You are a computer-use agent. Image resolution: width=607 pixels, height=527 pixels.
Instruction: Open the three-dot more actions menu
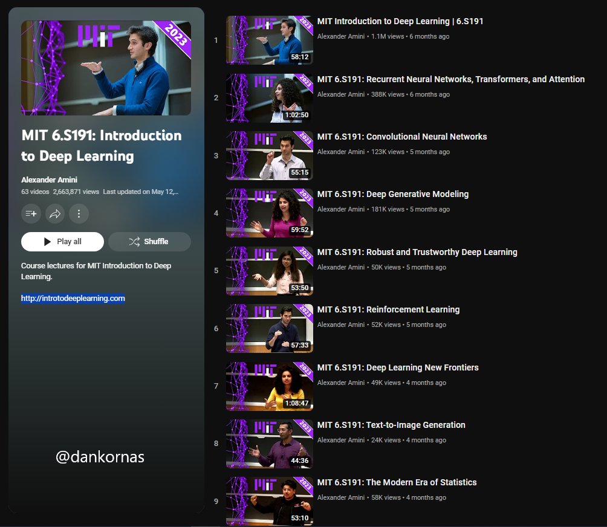pos(79,213)
